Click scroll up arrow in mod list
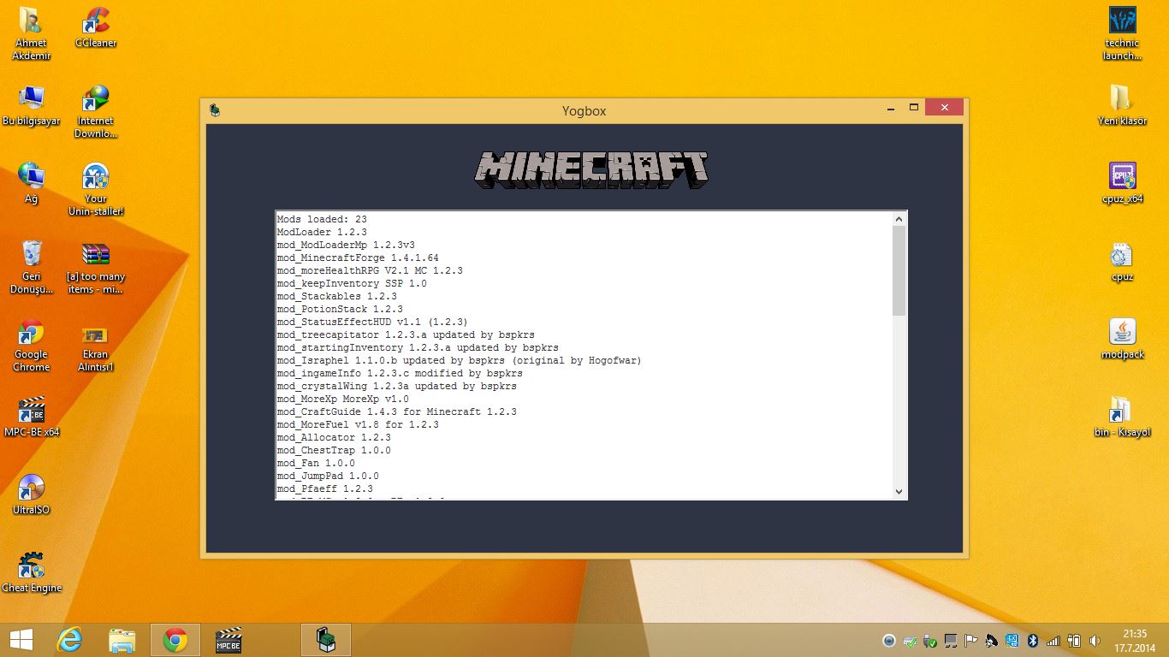This screenshot has width=1169, height=657. pyautogui.click(x=899, y=219)
